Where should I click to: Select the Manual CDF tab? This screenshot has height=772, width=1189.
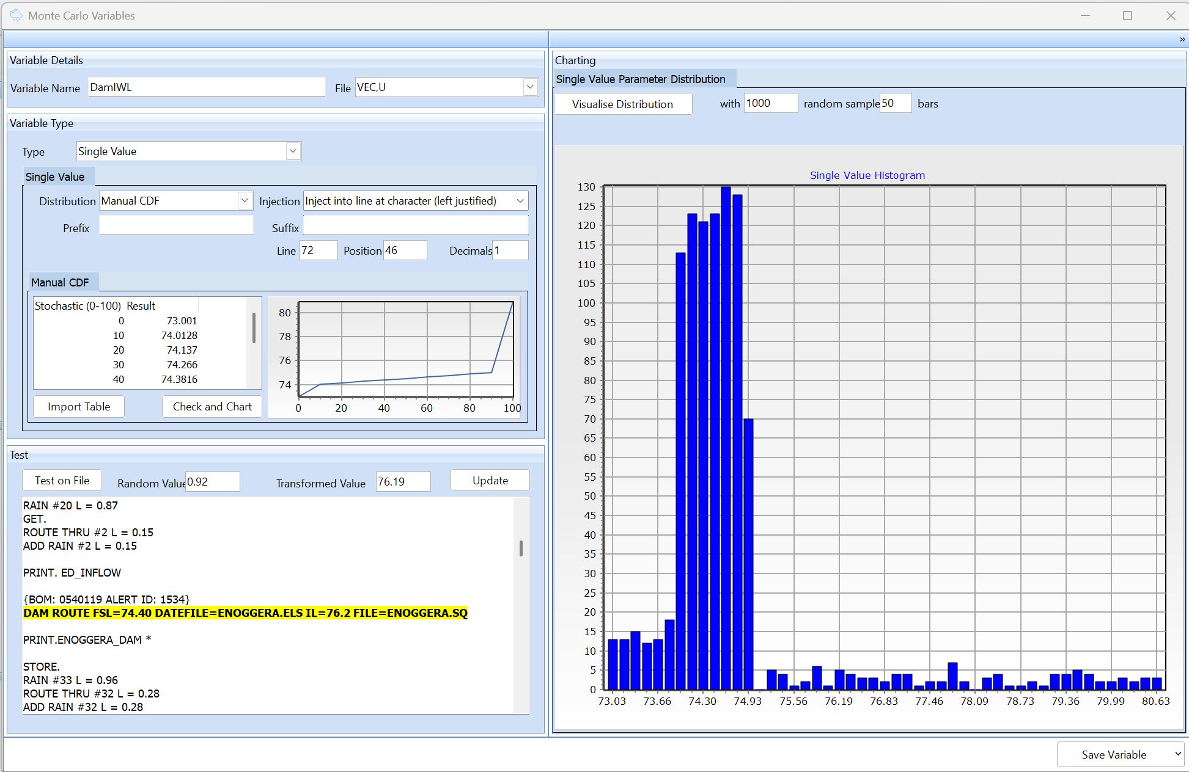click(60, 282)
